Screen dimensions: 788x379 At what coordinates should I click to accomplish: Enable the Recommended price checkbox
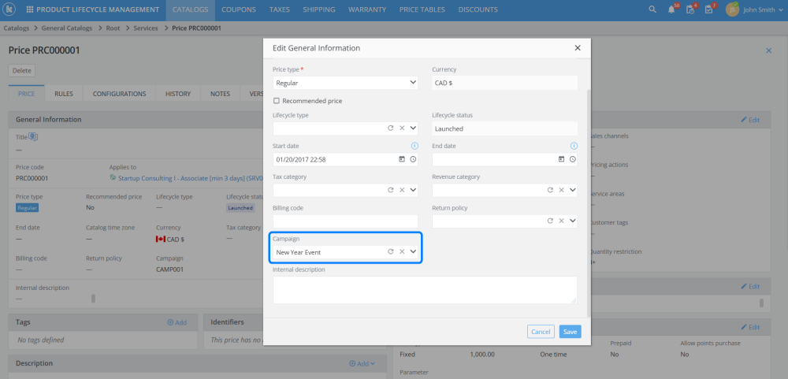coord(277,101)
